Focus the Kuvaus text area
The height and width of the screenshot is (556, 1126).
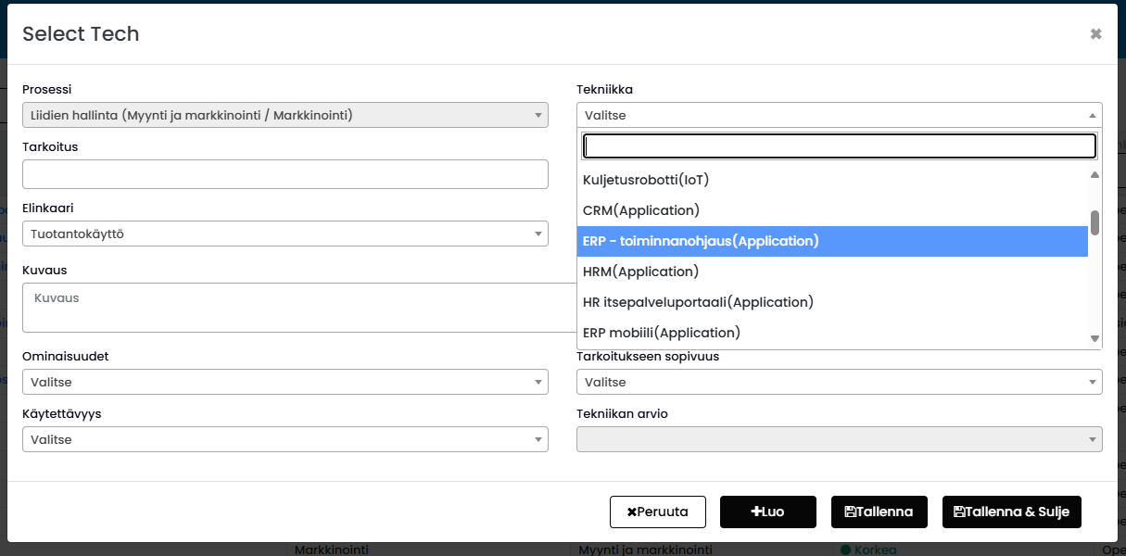pyautogui.click(x=298, y=308)
